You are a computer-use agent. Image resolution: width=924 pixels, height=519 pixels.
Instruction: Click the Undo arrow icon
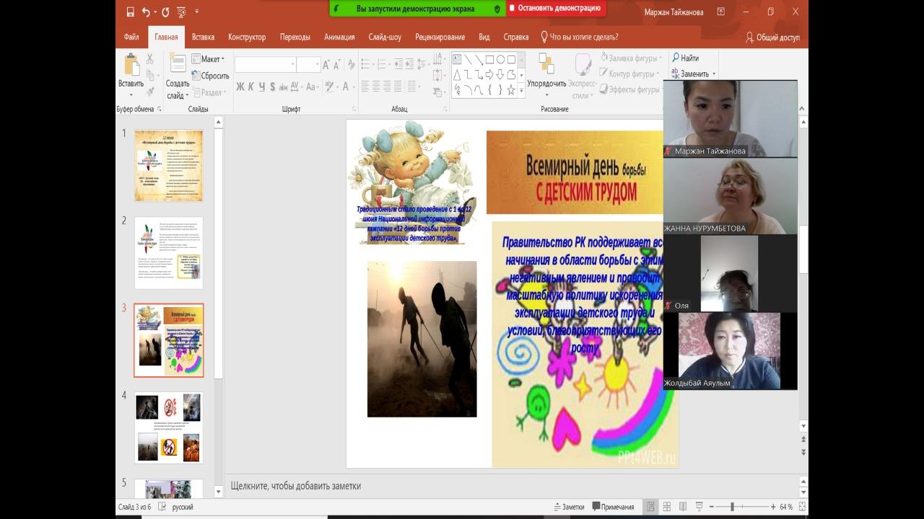coord(147,12)
